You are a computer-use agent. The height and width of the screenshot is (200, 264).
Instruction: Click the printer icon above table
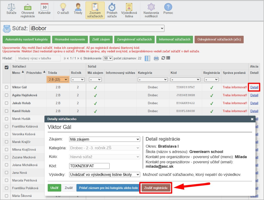pos(156,58)
